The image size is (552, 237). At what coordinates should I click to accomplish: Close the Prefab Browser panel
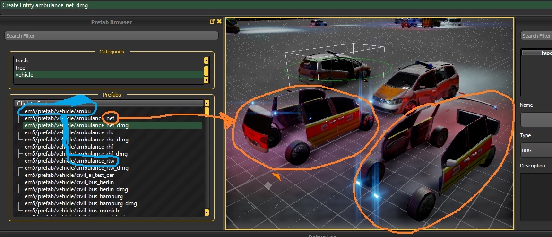coord(219,21)
